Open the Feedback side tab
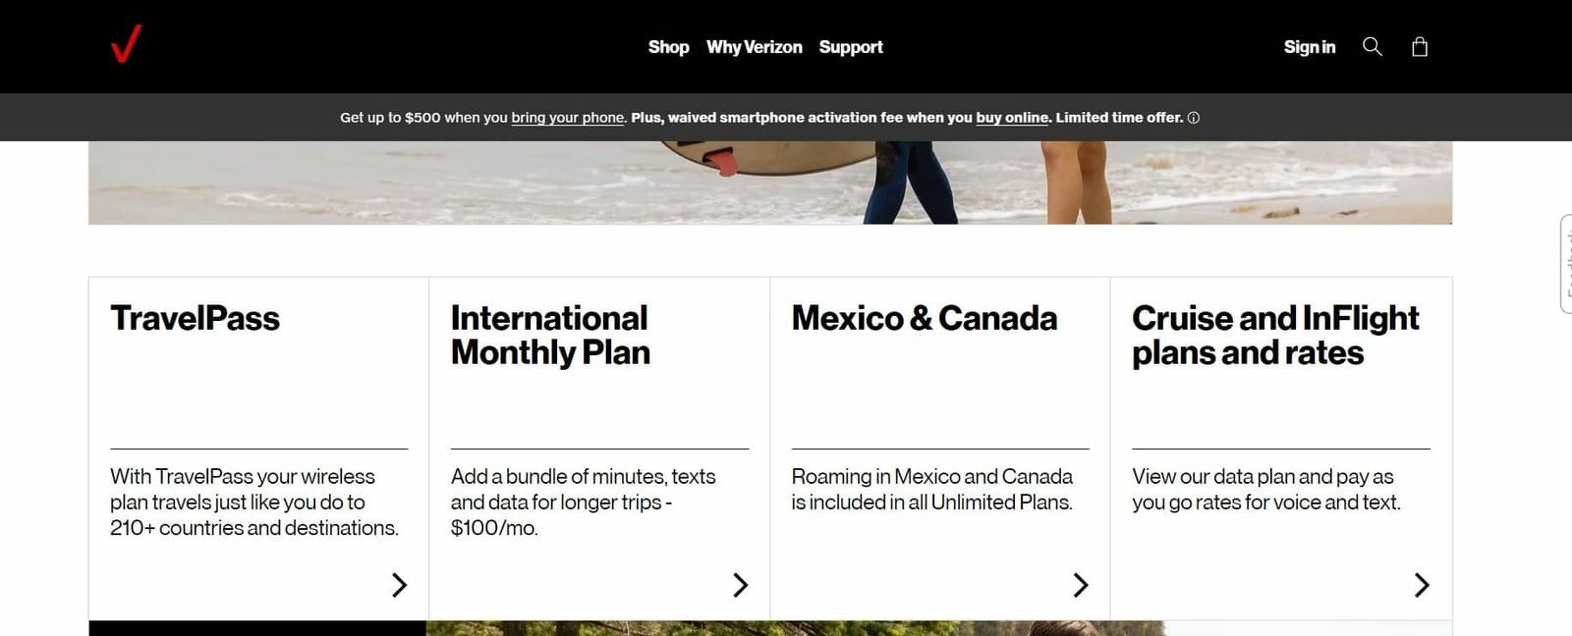This screenshot has height=636, width=1572. (x=1566, y=264)
